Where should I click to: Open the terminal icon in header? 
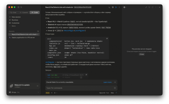pos(109,7)
